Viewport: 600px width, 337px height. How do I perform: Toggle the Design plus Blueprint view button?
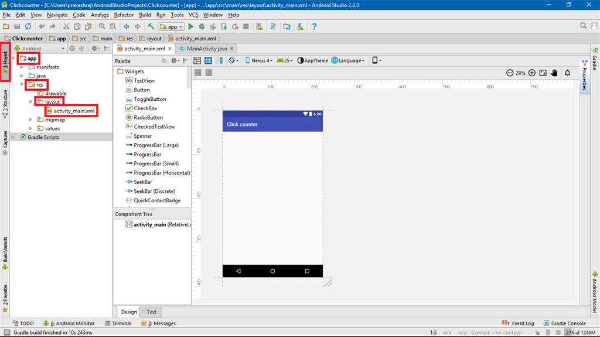219,60
